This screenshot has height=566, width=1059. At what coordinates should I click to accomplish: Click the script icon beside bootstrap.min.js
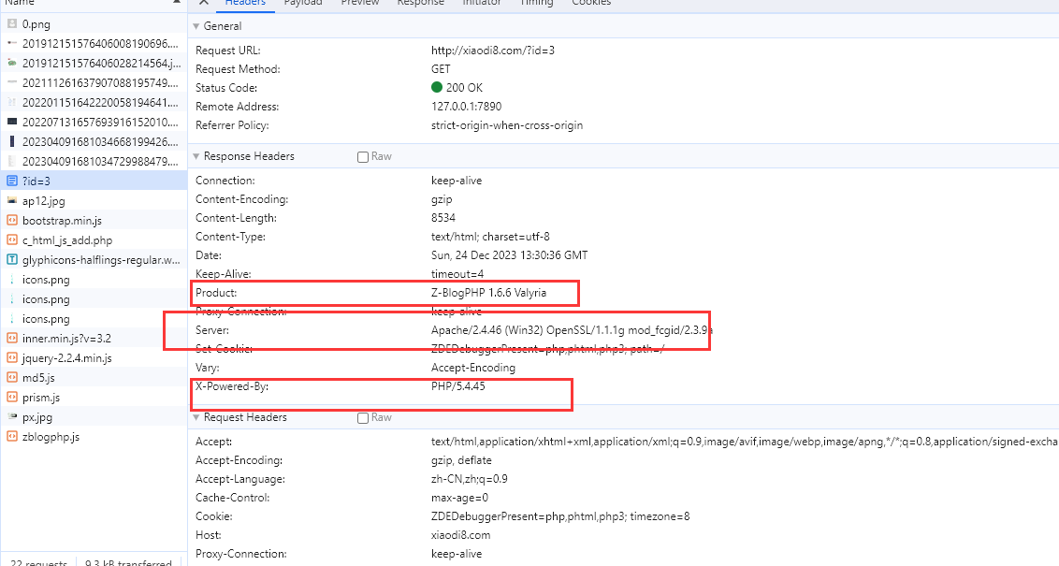(12, 220)
